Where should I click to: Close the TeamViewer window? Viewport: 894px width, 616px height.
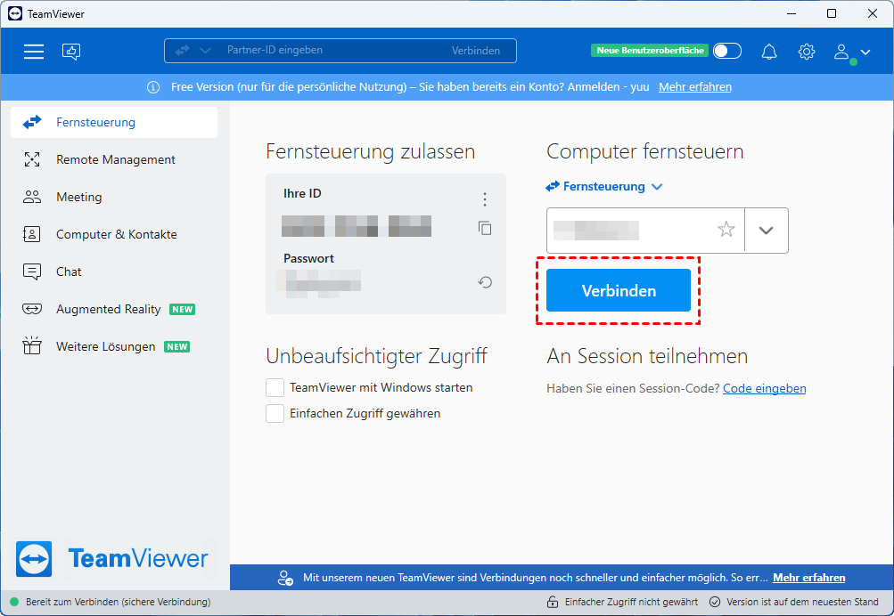point(873,13)
